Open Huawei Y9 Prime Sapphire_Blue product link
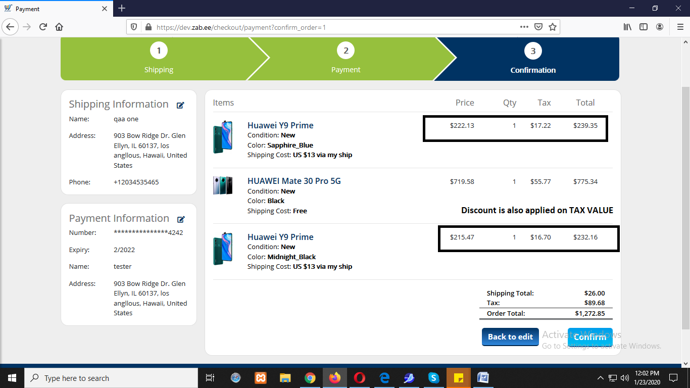690x388 pixels. [280, 125]
